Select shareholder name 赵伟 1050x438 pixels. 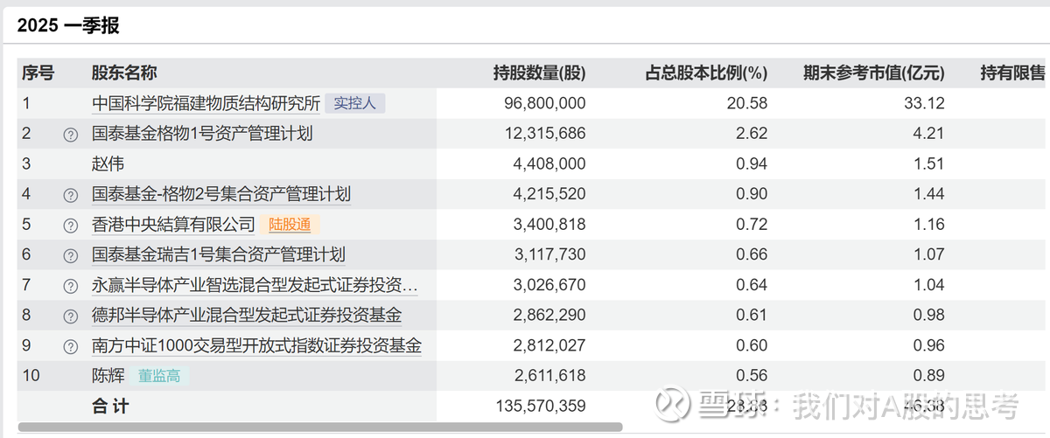click(108, 164)
